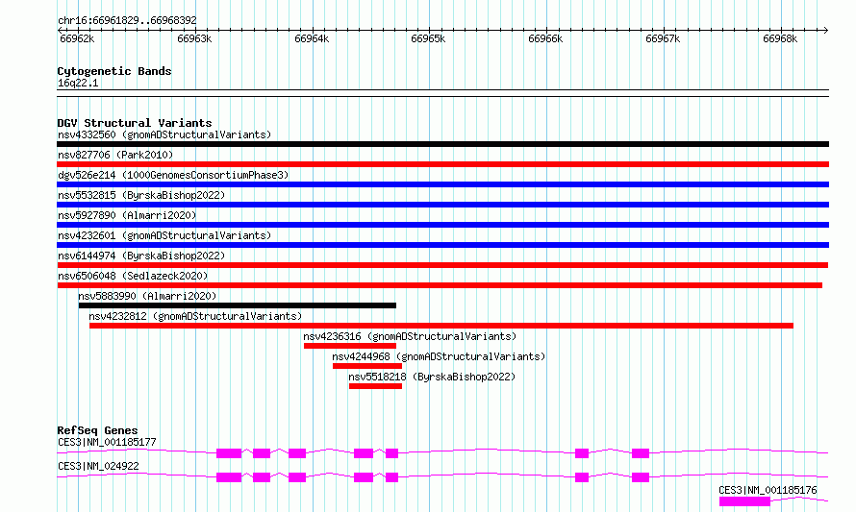Open nsv4332560 (gnomADStructuralVariants) label
856x512 pixels.
[164, 134]
